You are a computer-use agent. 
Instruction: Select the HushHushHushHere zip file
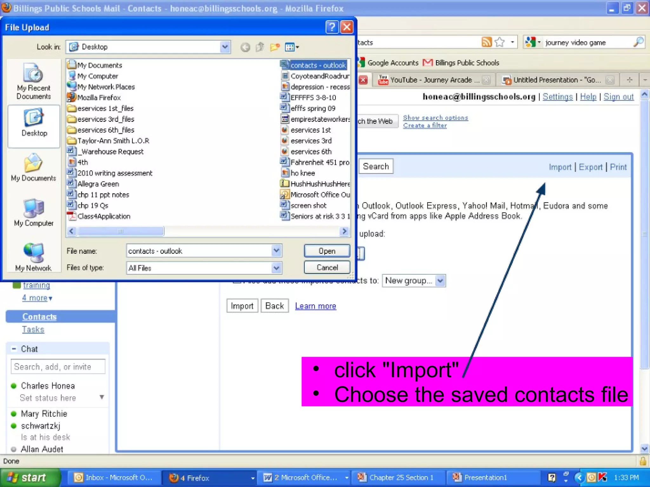point(315,184)
